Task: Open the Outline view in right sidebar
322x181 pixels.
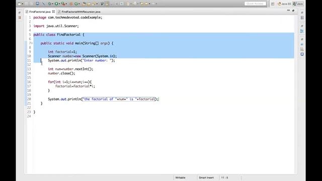Action: tap(302, 31)
